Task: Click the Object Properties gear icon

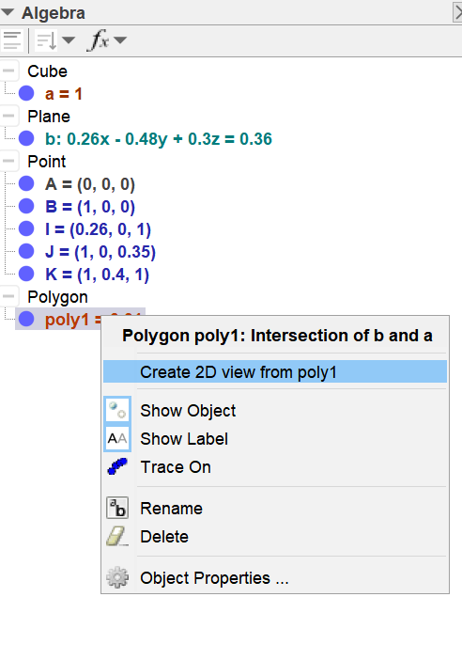Action: [x=117, y=577]
